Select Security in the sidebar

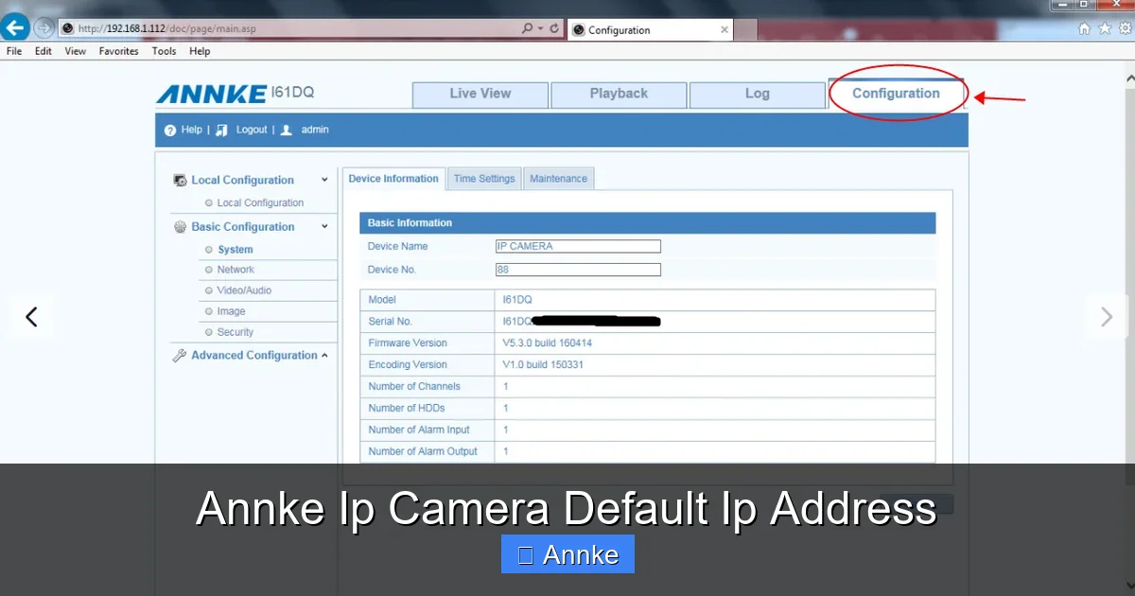coord(236,332)
